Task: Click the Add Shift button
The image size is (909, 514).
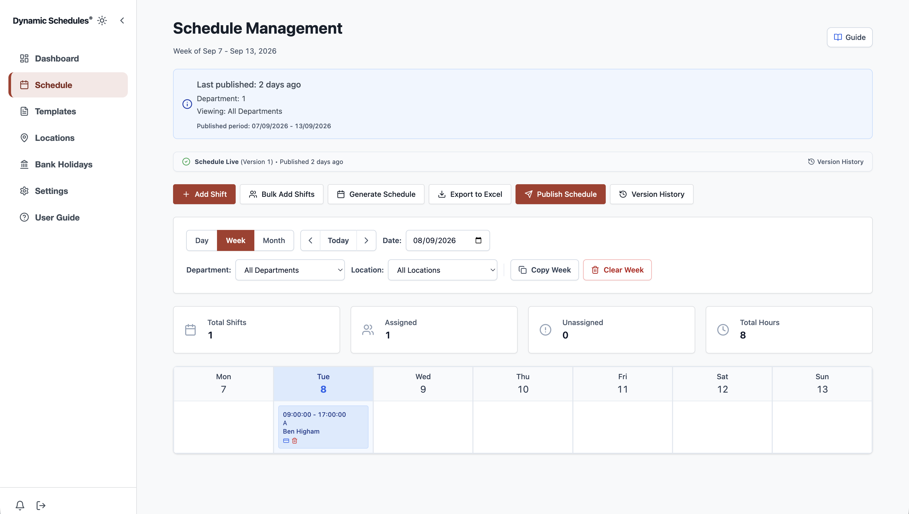Action: (204, 194)
